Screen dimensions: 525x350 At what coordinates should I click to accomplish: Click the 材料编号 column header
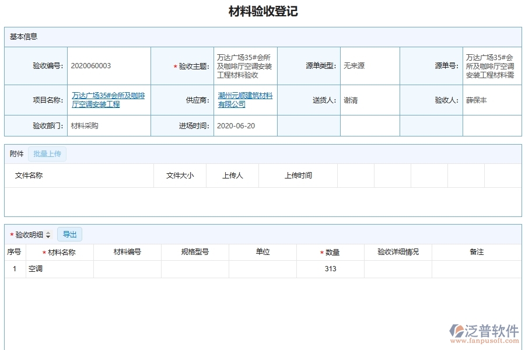click(127, 252)
